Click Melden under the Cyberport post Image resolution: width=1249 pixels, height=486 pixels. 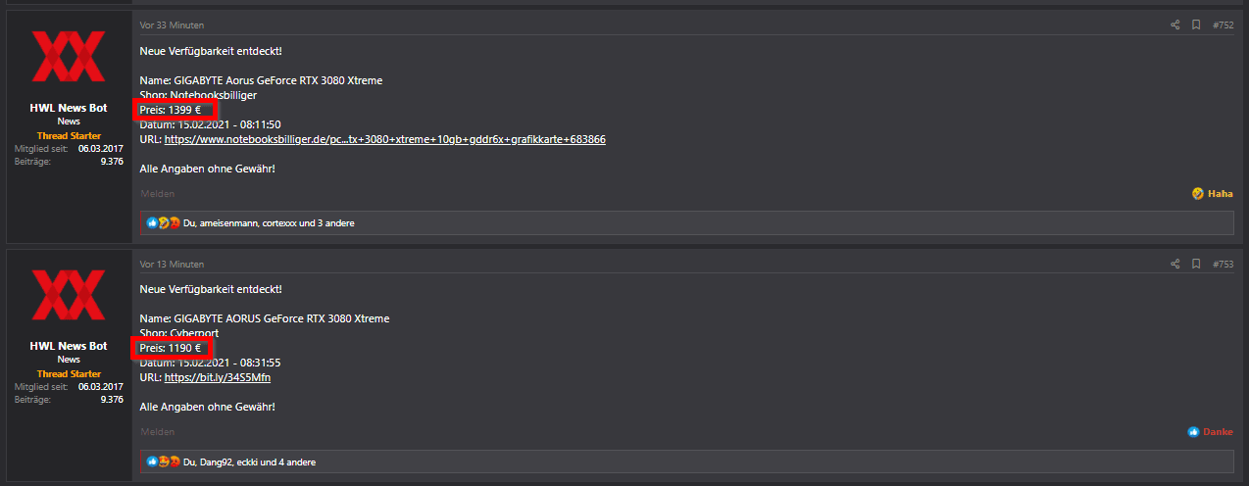pyautogui.click(x=157, y=432)
